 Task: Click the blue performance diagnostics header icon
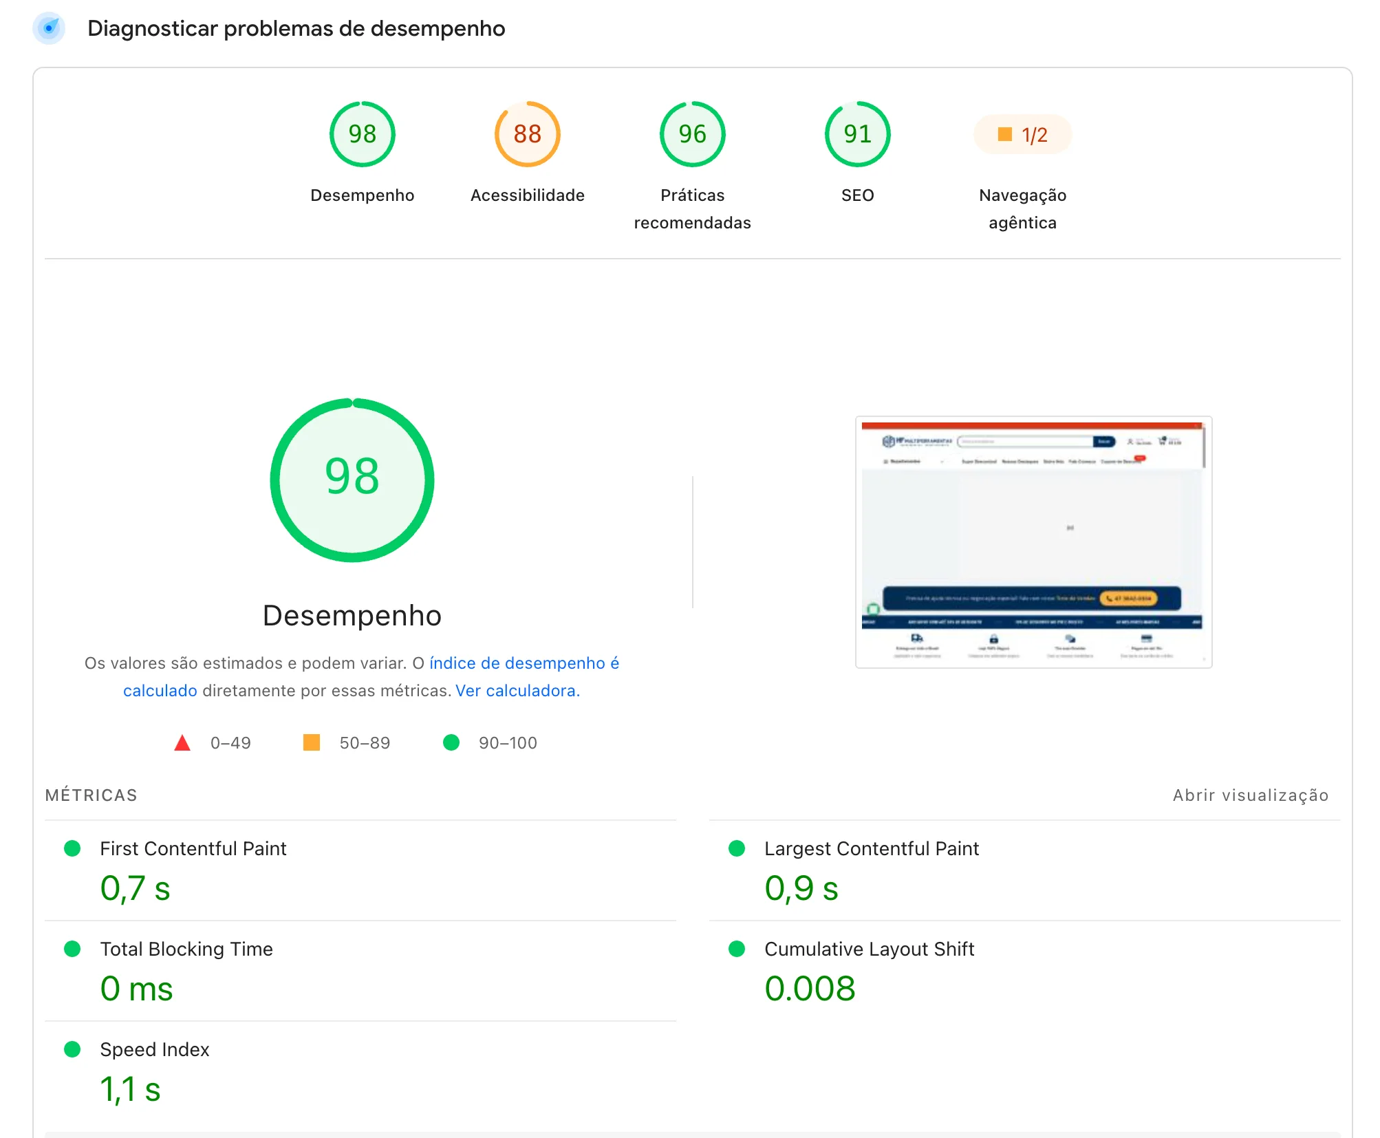pos(49,28)
